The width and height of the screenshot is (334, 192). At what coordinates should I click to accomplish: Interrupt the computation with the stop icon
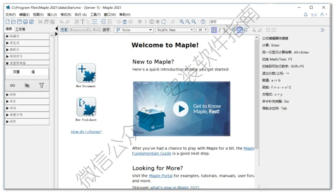(x=152, y=22)
